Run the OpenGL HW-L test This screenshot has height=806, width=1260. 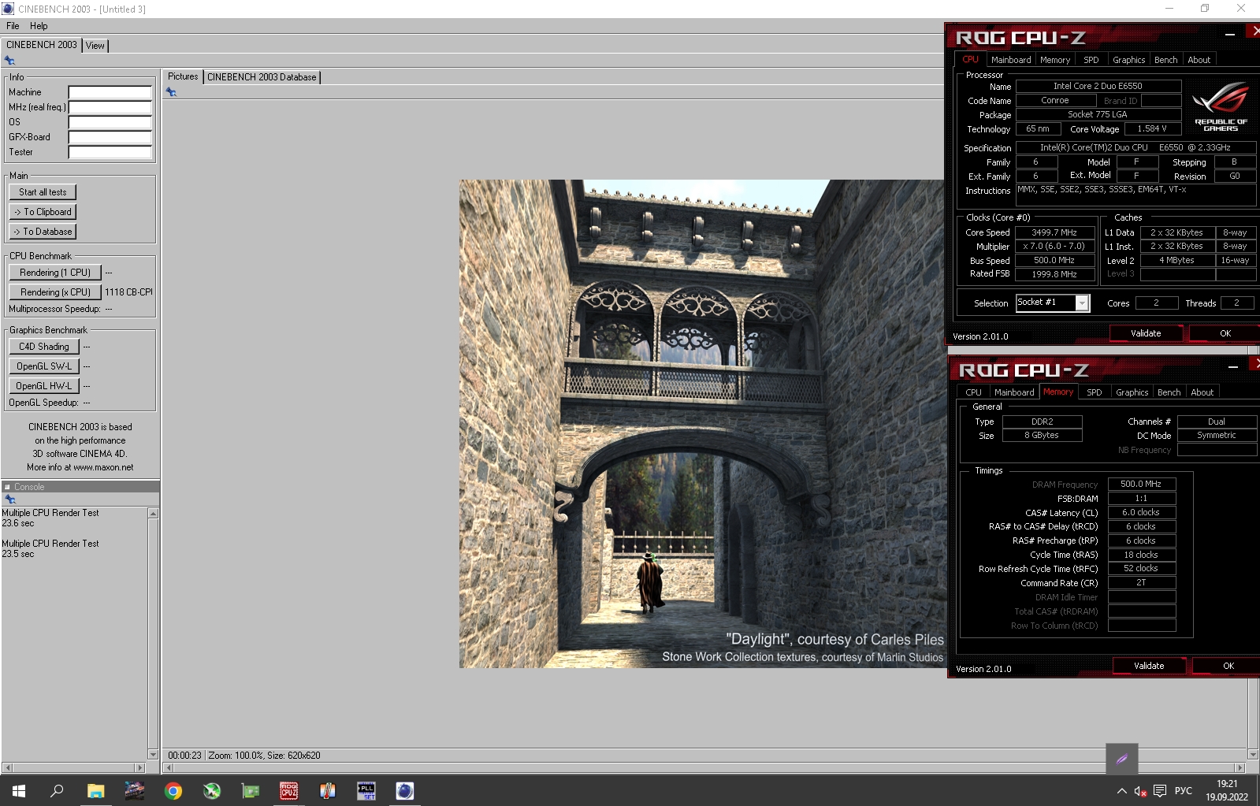pyautogui.click(x=44, y=386)
